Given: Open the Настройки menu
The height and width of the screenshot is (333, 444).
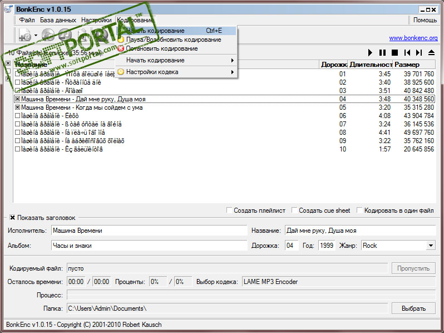Looking at the screenshot, I should 96,20.
